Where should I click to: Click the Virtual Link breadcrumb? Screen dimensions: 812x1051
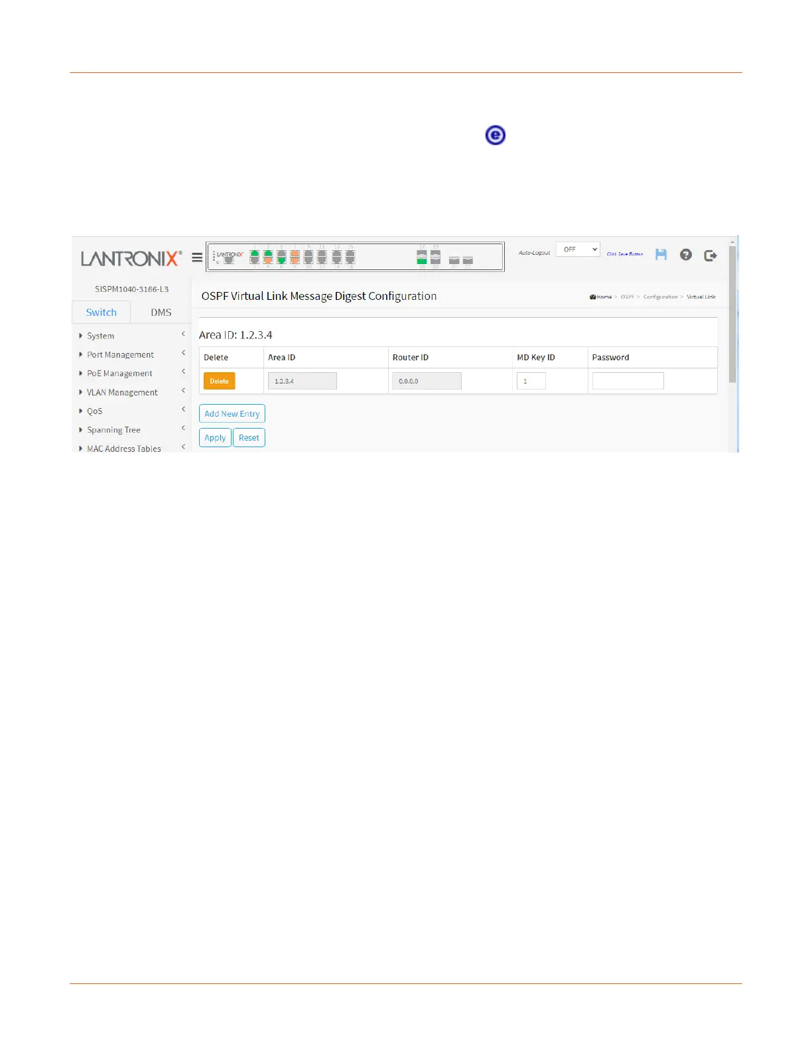[x=701, y=297]
